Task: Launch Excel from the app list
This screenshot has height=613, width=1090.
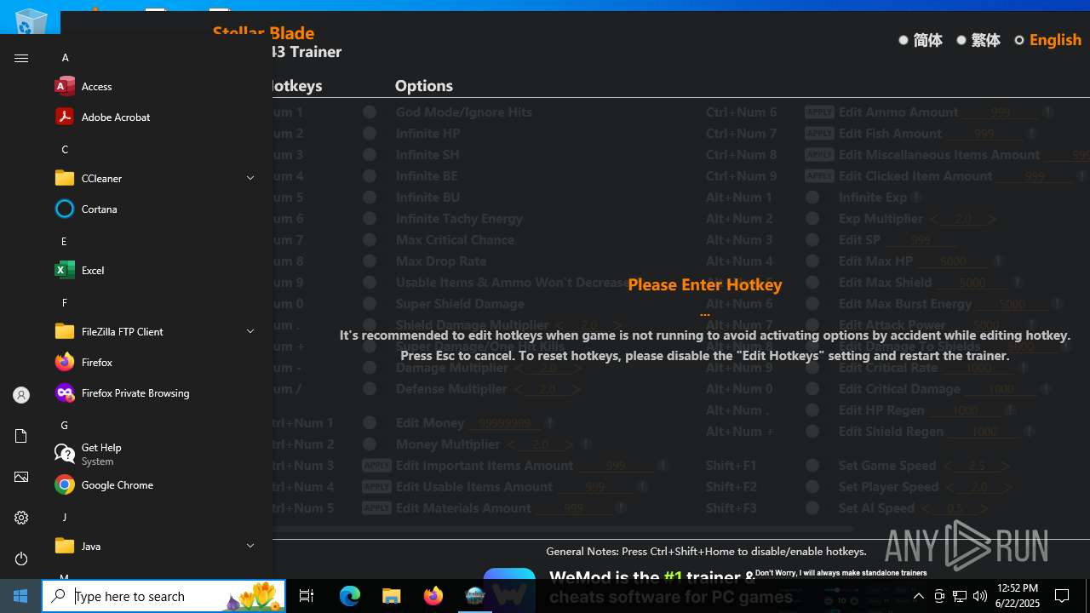Action: coord(155,270)
